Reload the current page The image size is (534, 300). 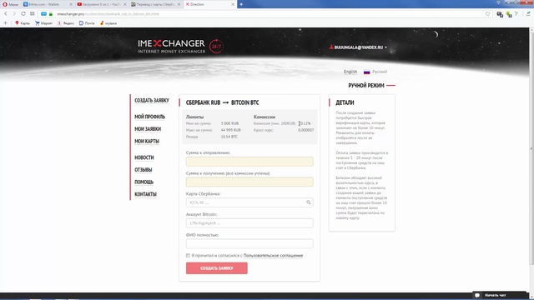(23, 14)
